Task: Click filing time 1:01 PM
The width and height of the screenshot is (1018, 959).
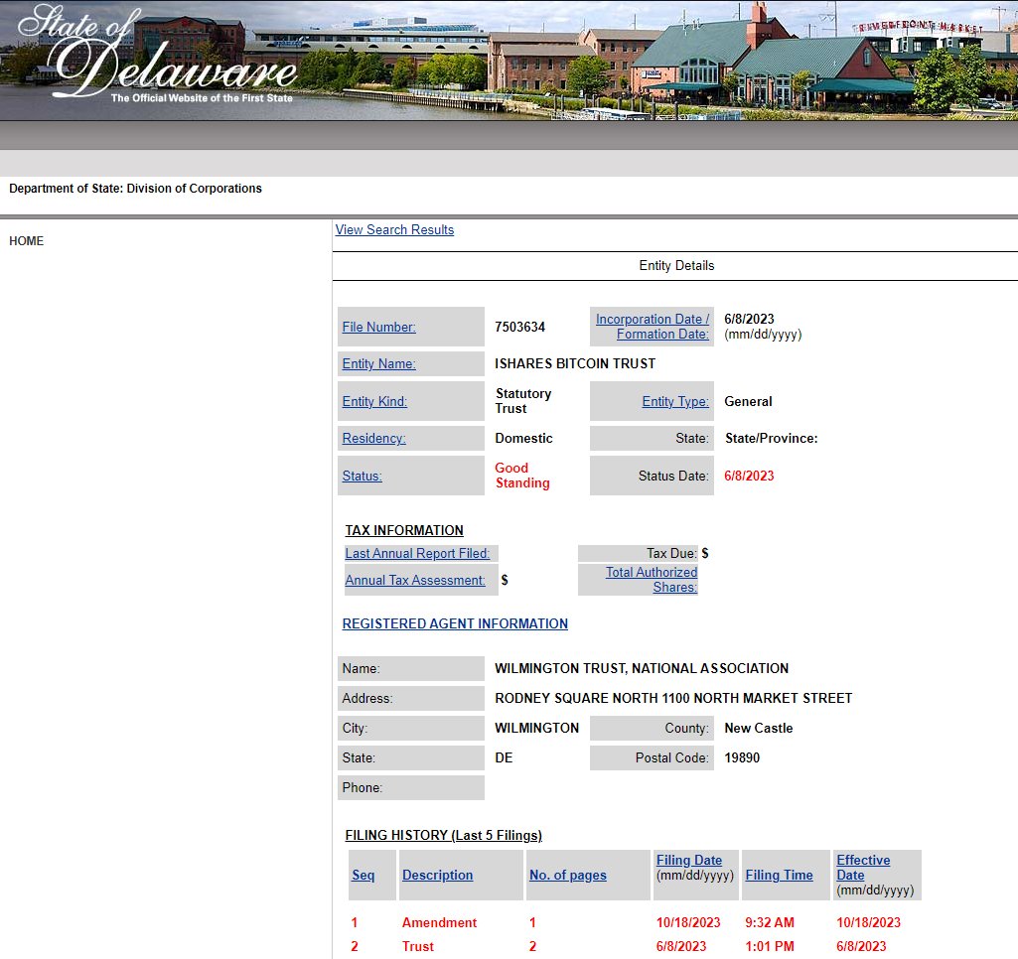Action: (770, 947)
